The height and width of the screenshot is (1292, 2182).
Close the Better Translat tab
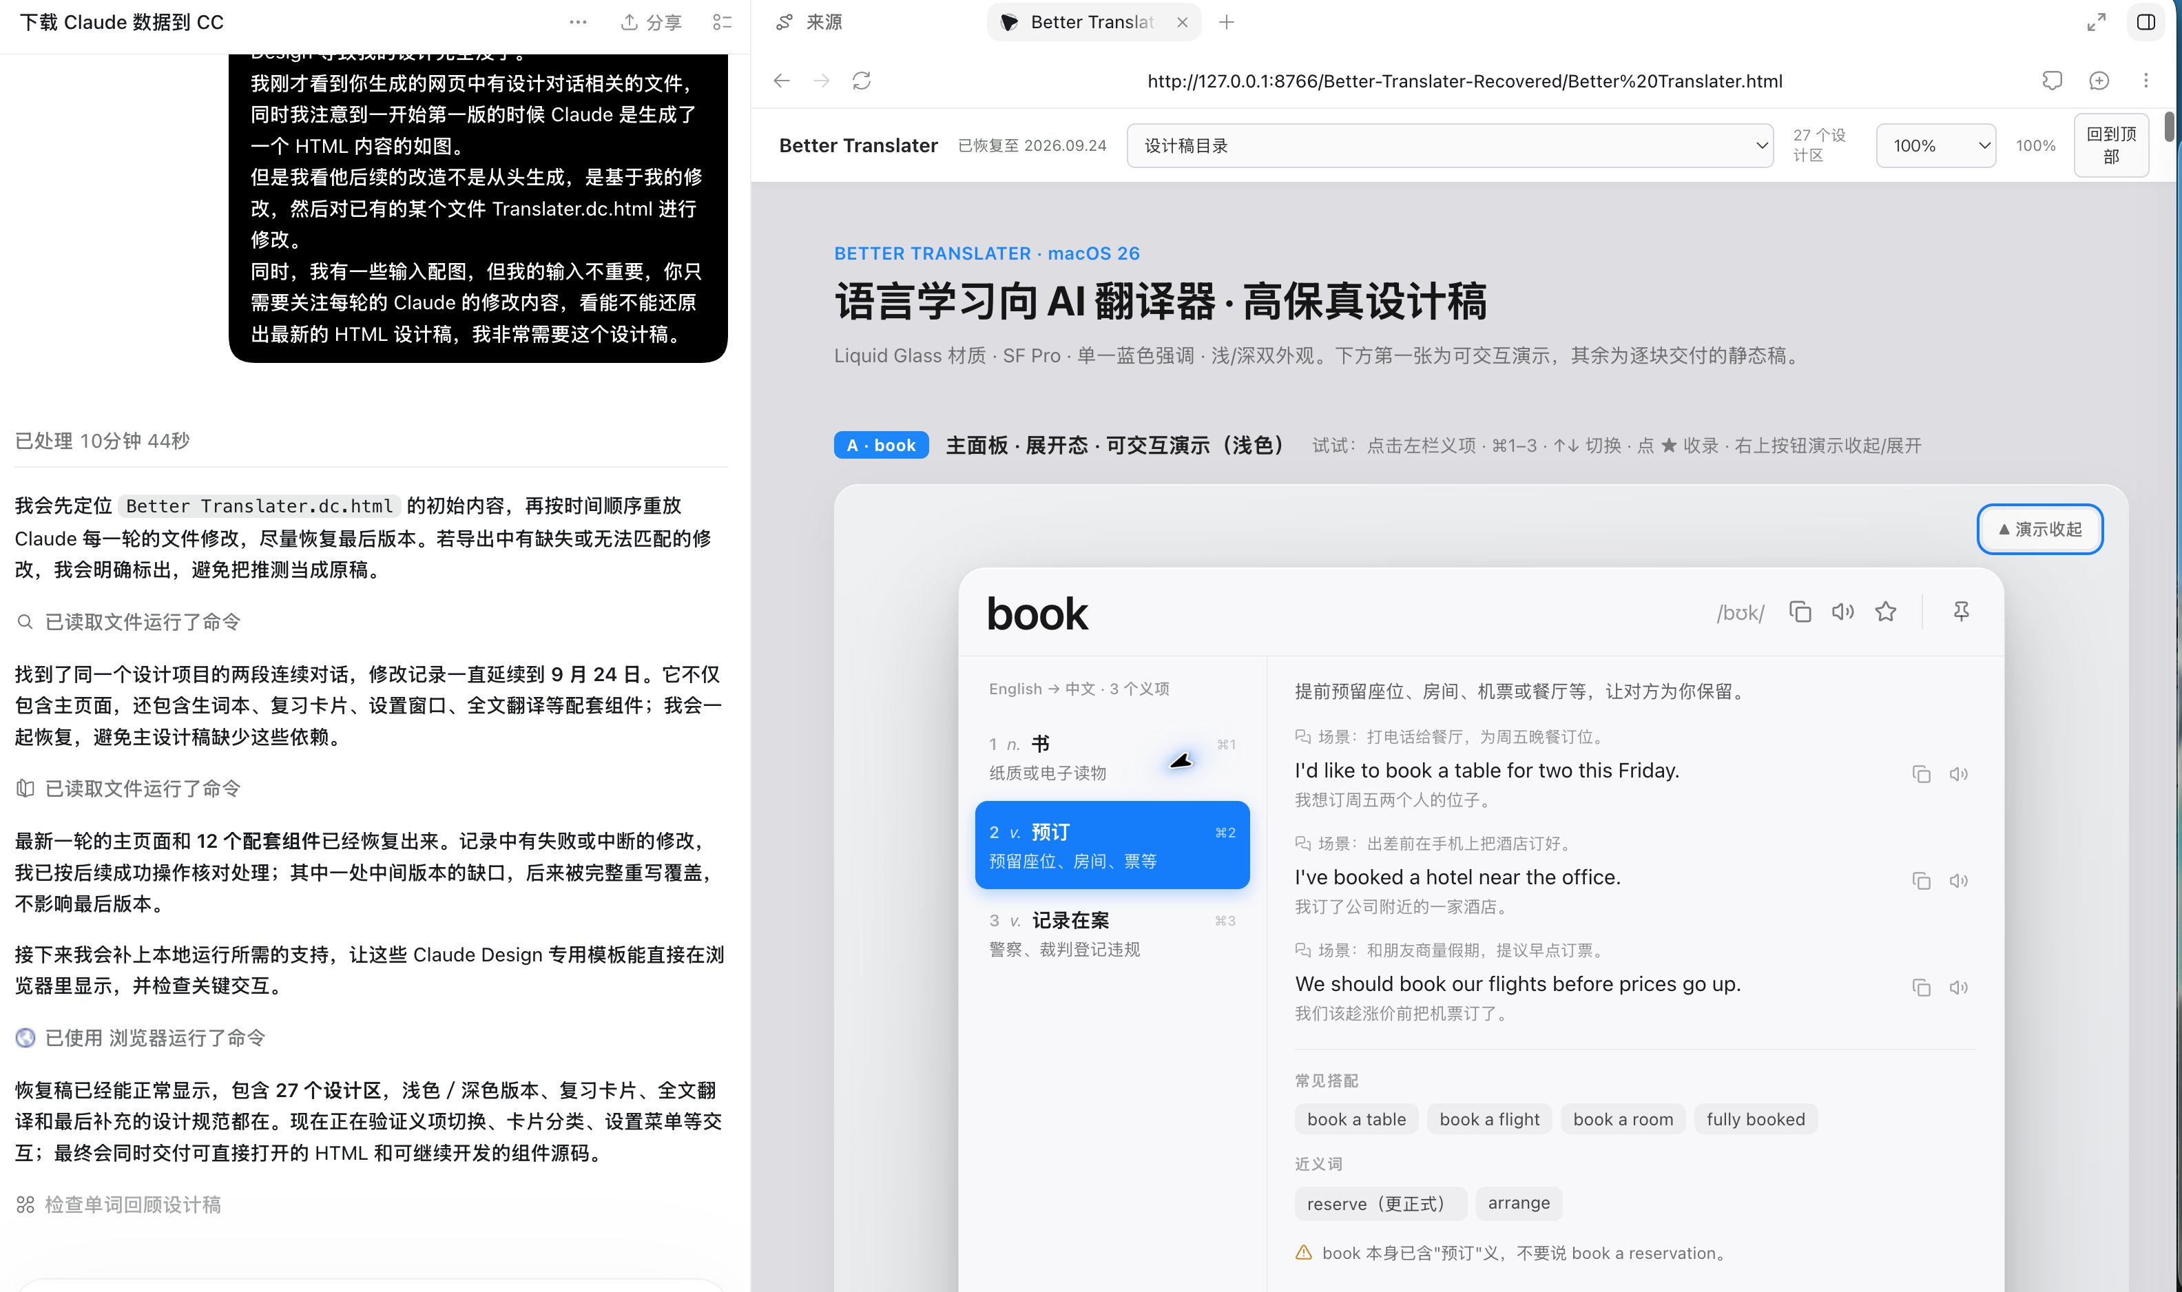[1181, 23]
